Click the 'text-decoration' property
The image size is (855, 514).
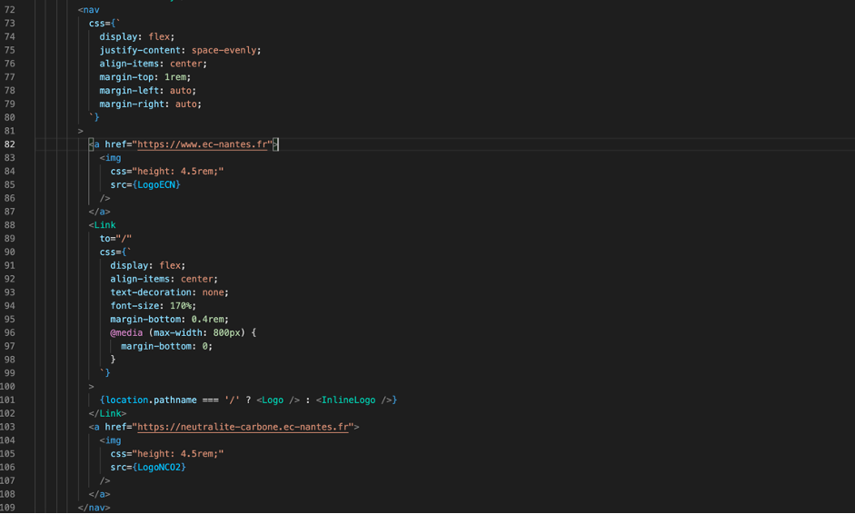[x=151, y=292]
